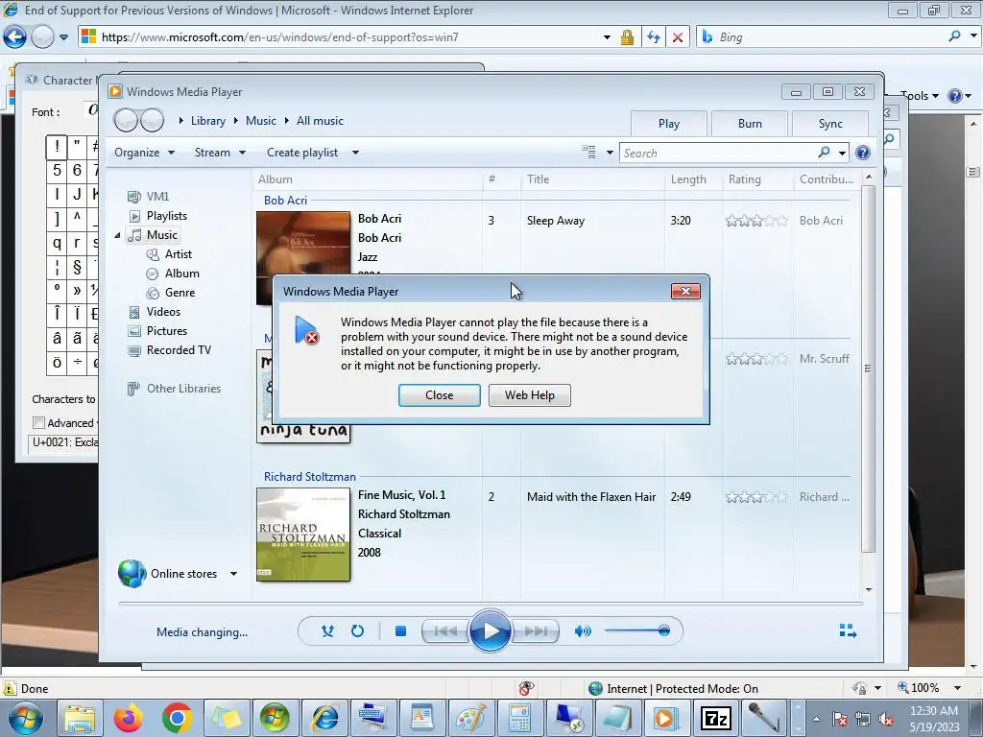
Task: Click the search magnifier in Media Player
Action: coord(824,153)
